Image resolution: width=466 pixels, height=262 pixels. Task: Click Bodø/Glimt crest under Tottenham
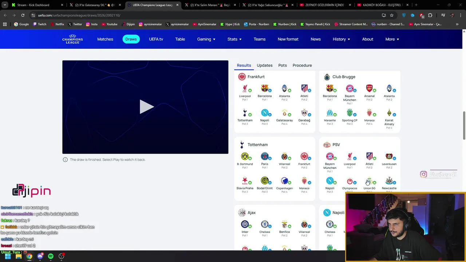(x=265, y=181)
